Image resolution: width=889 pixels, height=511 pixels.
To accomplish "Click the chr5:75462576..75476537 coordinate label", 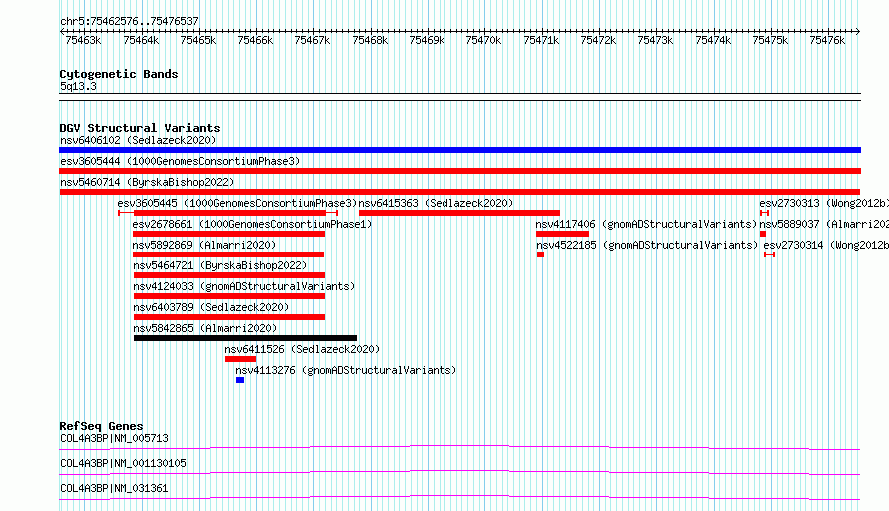I will [x=129, y=22].
